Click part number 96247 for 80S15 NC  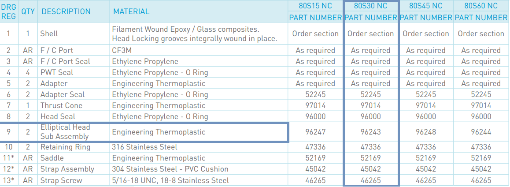(x=315, y=132)
